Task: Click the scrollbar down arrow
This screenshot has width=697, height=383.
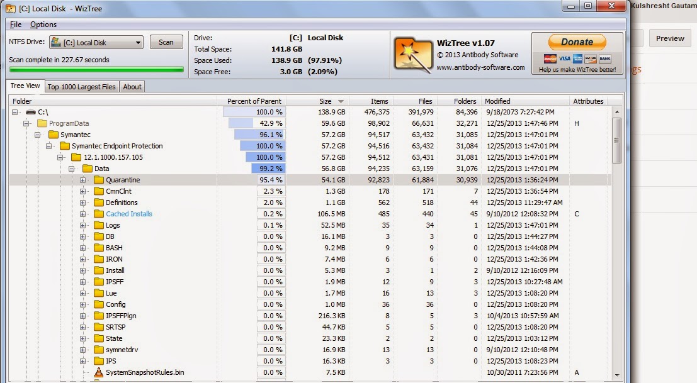Action: (616, 375)
